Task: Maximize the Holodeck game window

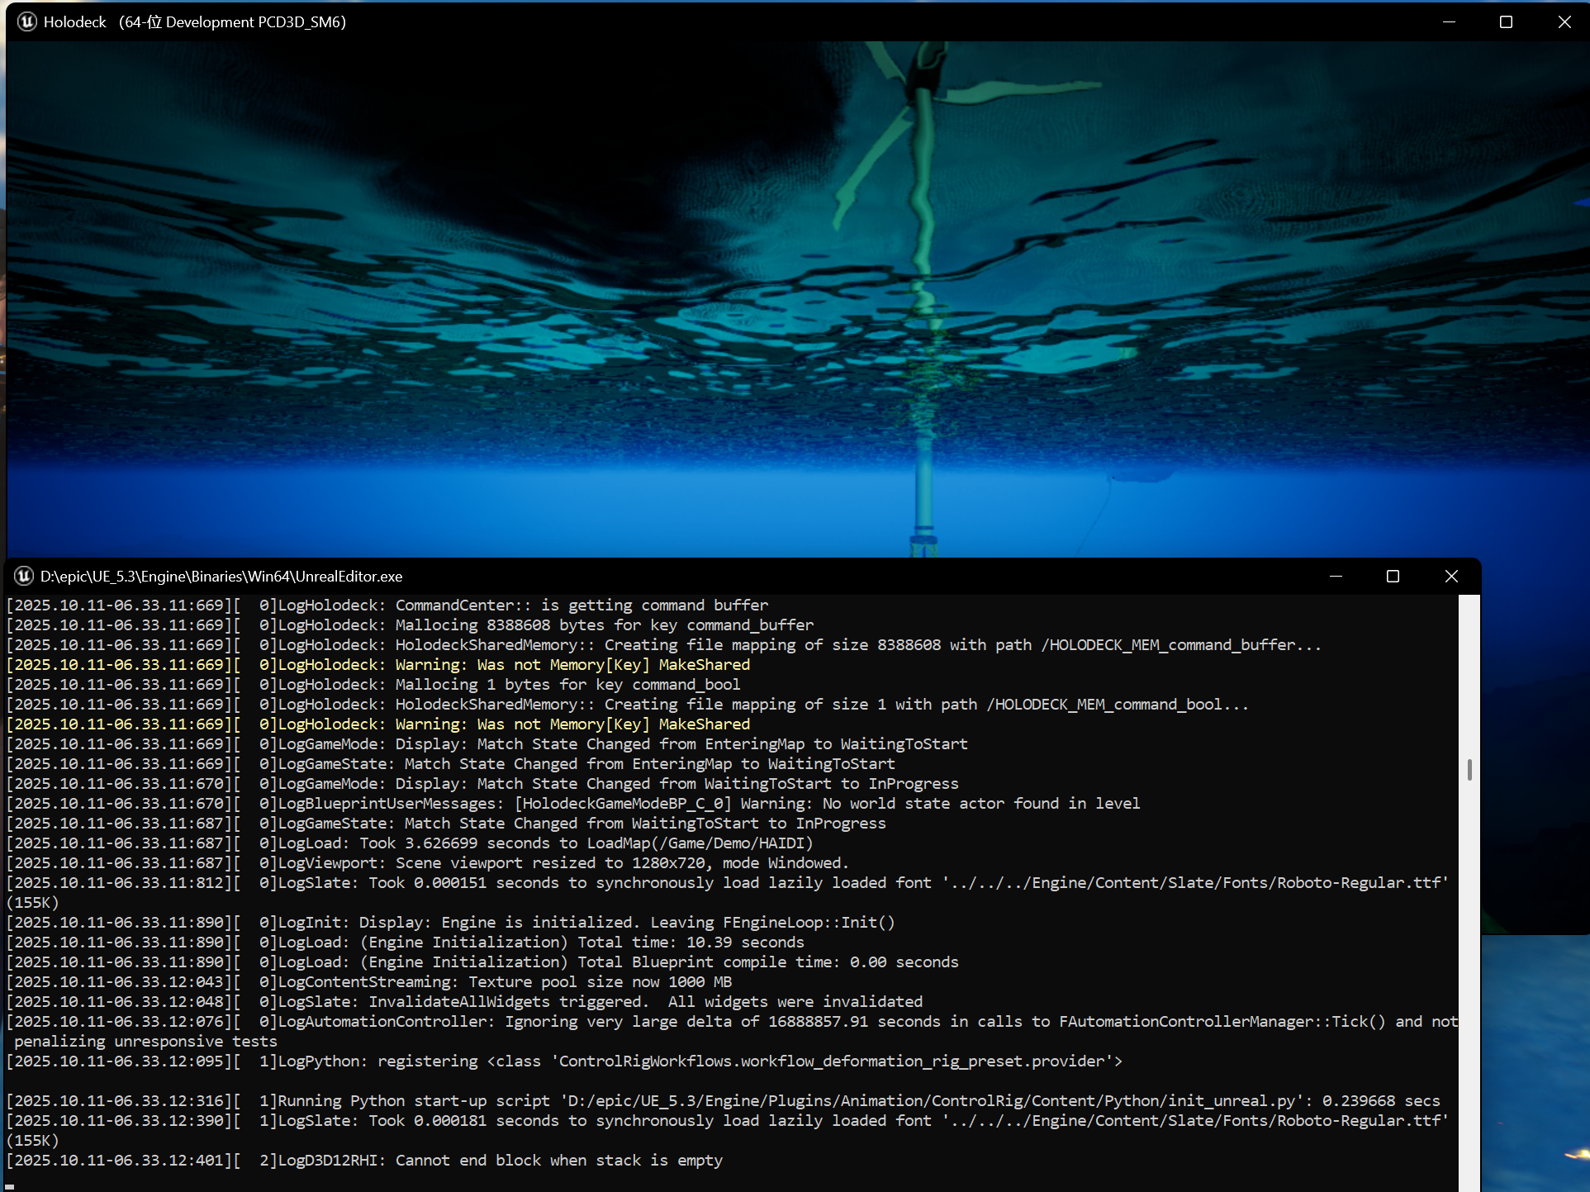Action: pos(1506,21)
